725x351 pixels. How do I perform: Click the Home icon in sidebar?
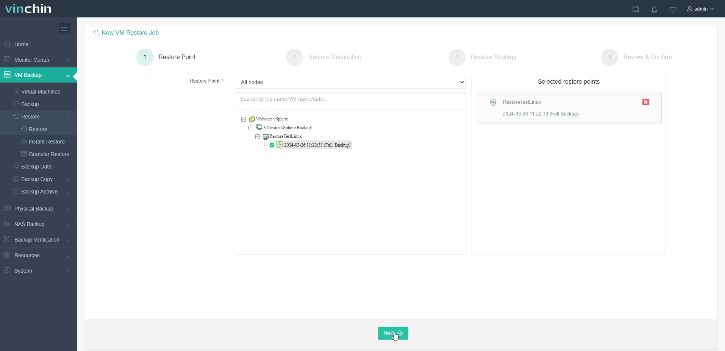point(7,44)
